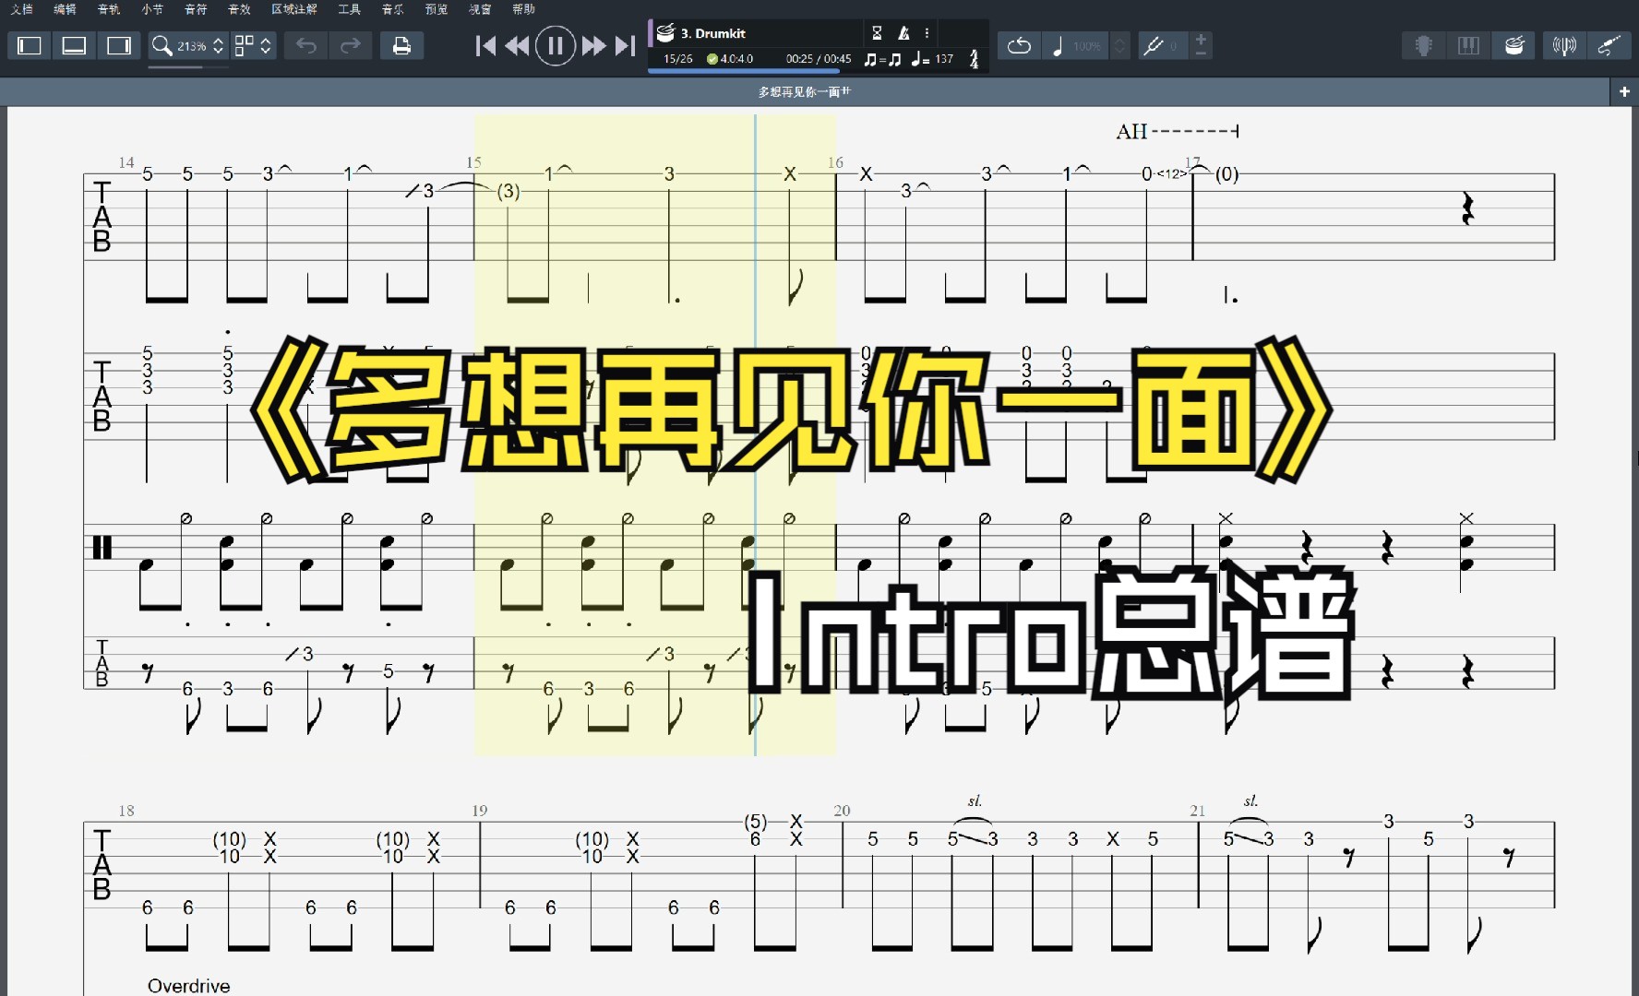Toggle loop playback

tap(1019, 45)
